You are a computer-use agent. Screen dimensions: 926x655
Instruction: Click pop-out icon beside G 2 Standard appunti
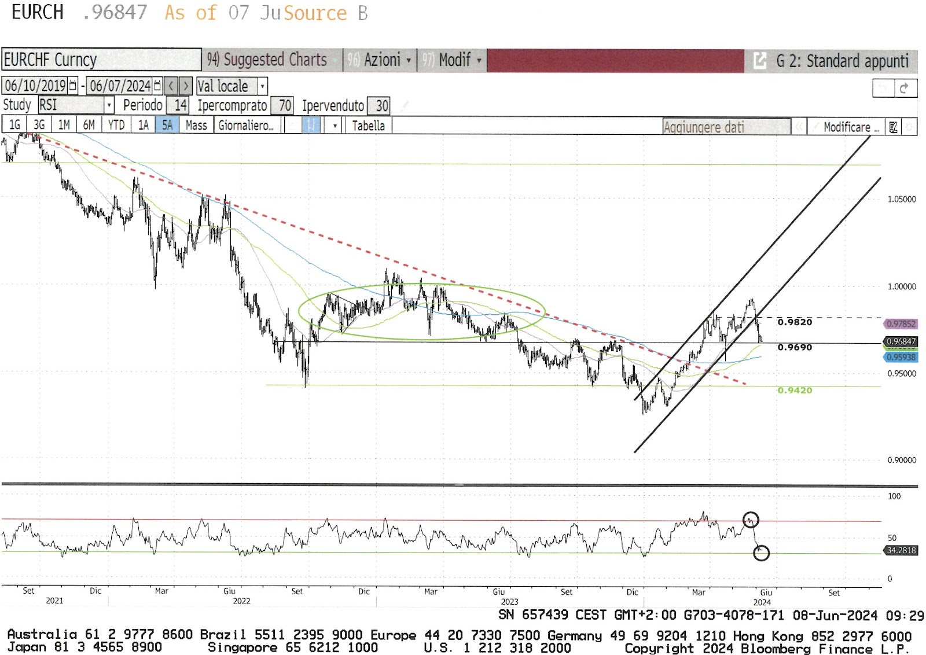click(759, 60)
